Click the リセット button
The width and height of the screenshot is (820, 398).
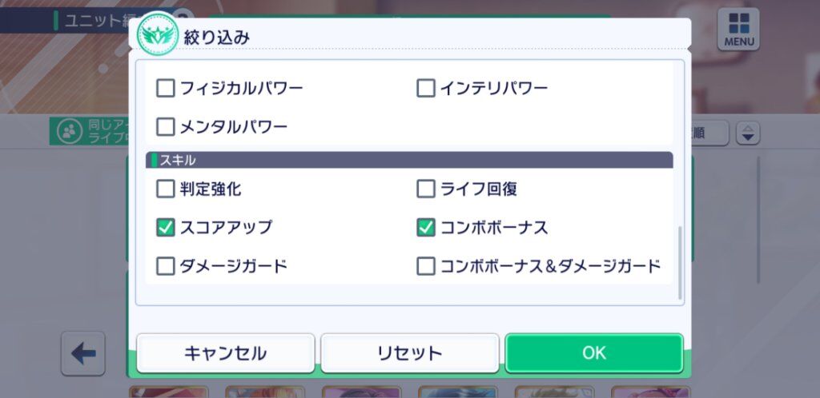click(409, 353)
